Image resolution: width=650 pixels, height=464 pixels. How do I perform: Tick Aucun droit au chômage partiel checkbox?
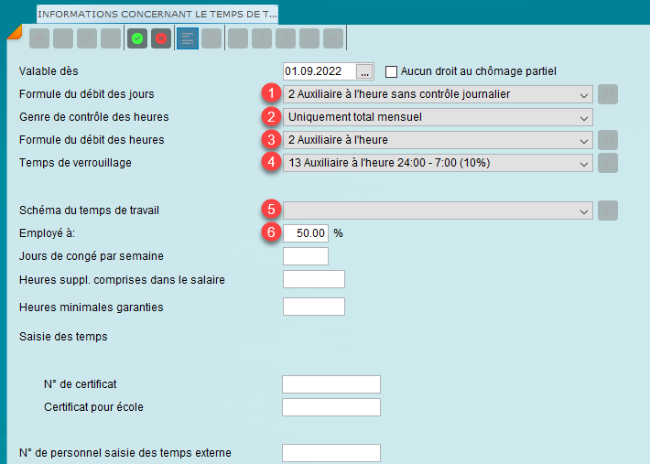coord(391,71)
